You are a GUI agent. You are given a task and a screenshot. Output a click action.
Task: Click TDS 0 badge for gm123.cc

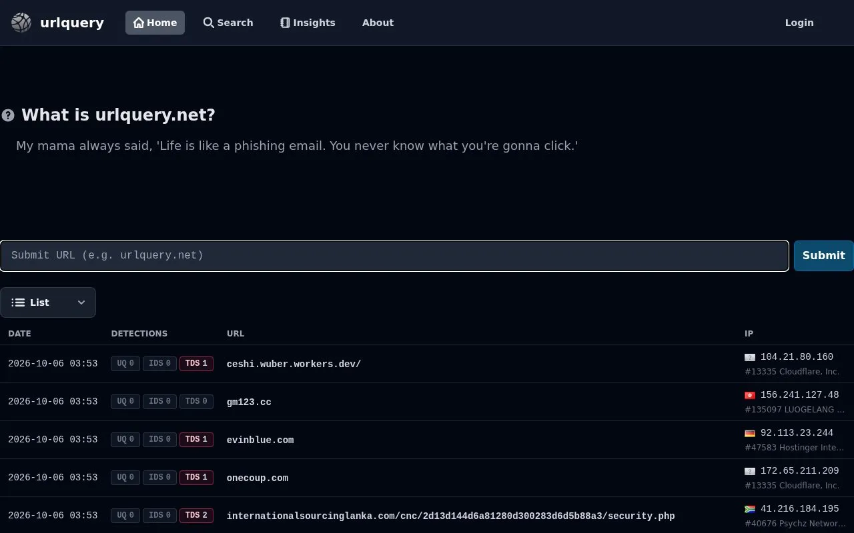pyautogui.click(x=196, y=402)
